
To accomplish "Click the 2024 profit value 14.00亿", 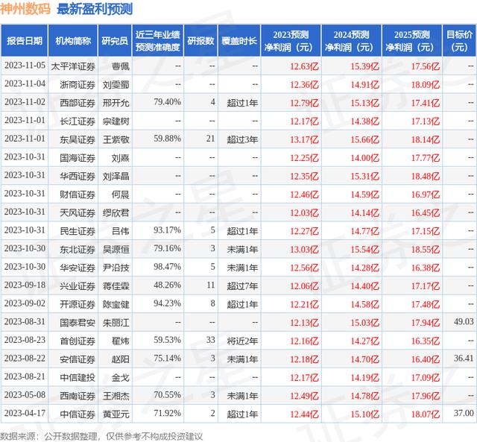I will [x=364, y=158].
